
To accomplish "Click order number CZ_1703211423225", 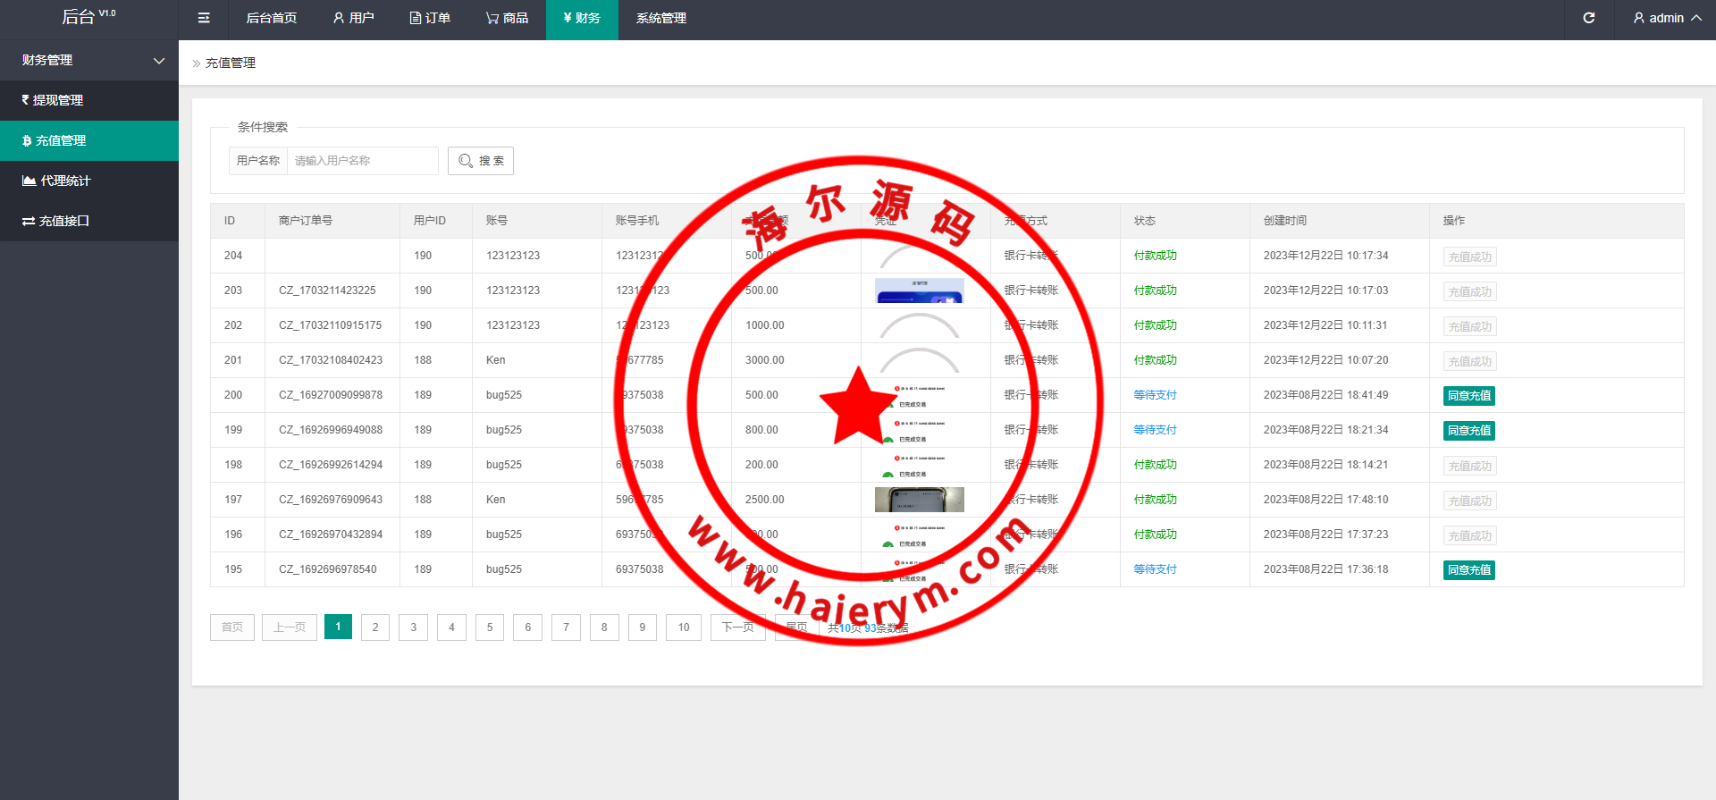I will (327, 291).
